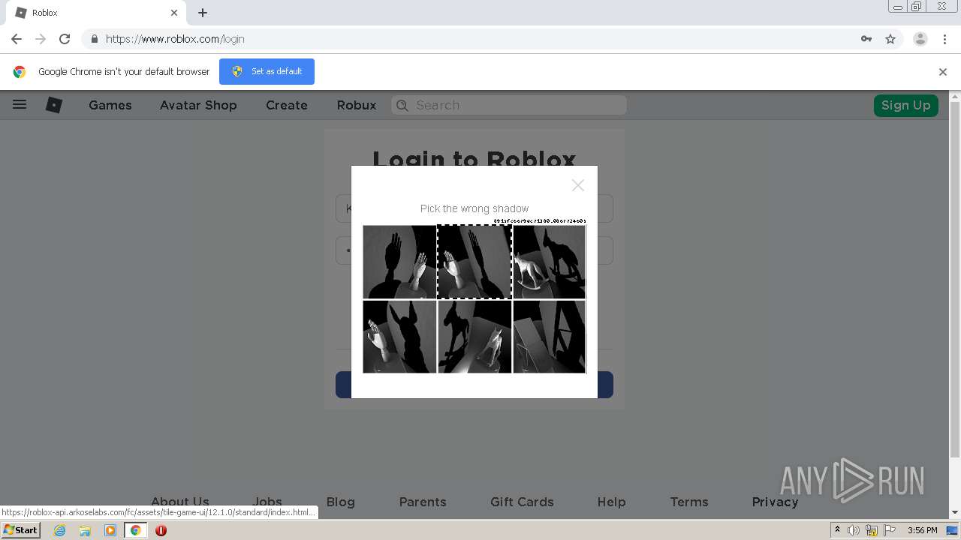Open the volume speaker tray icon

853,530
